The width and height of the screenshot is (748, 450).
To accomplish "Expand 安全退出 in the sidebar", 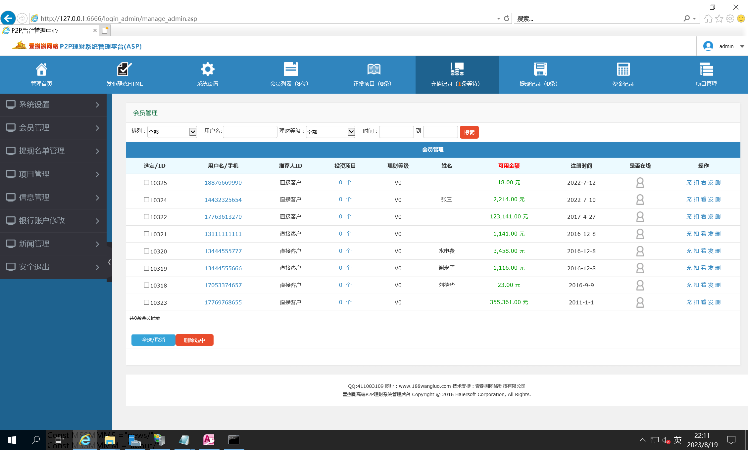I will click(x=53, y=267).
